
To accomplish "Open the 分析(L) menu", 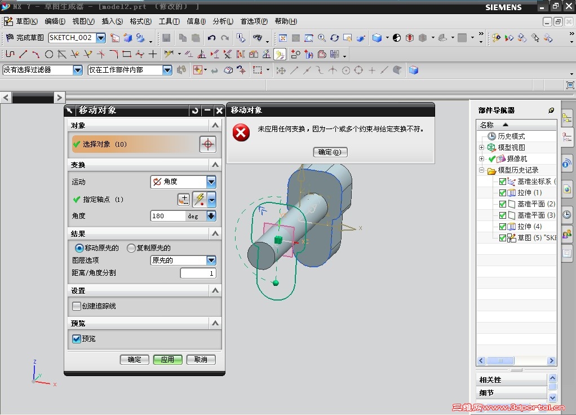I will point(223,21).
